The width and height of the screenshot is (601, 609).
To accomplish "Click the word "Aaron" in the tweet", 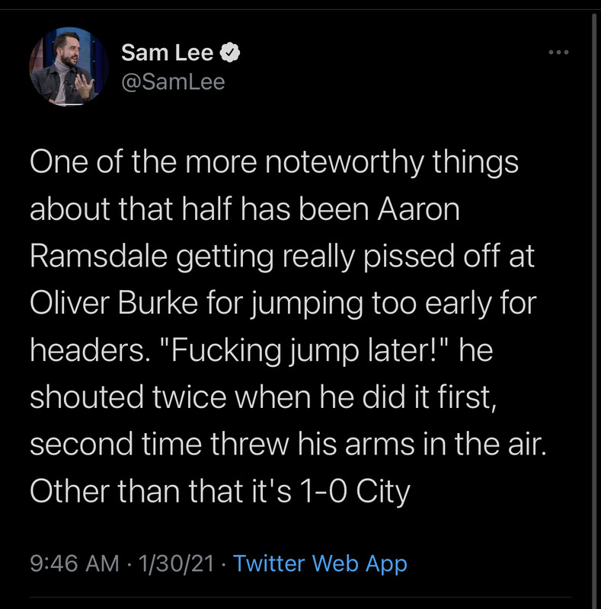I will coord(419,209).
